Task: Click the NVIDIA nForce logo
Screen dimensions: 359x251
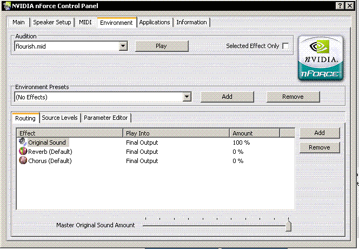Action: point(321,57)
